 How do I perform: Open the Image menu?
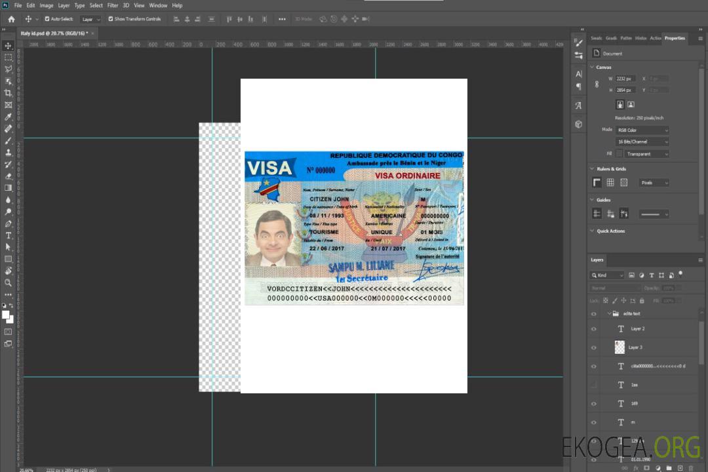click(x=47, y=5)
